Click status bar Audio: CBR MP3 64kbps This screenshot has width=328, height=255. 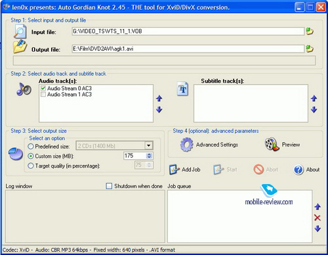62,250
